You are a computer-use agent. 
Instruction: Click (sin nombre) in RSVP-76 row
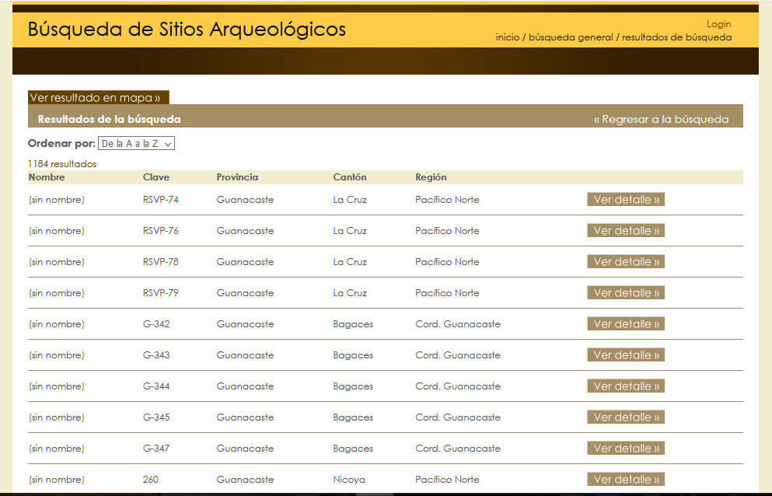[x=57, y=231]
